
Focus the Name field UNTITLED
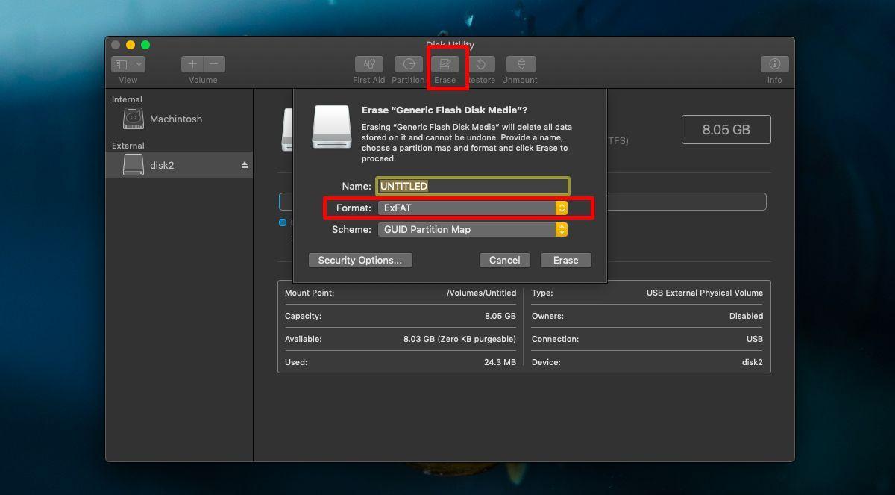point(473,186)
